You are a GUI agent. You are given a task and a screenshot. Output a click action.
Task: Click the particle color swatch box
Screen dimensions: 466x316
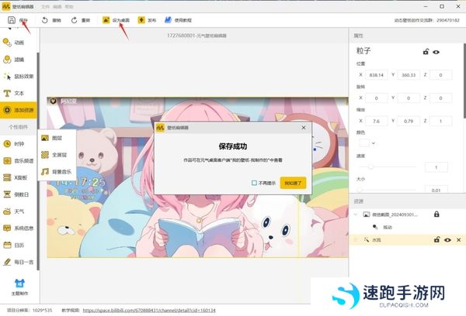pos(364,143)
